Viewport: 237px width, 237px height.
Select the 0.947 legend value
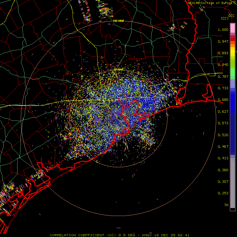[223, 41]
